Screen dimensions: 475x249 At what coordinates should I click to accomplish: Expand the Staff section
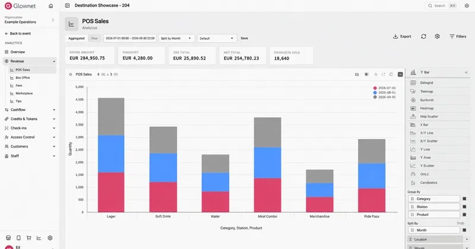(x=29, y=156)
